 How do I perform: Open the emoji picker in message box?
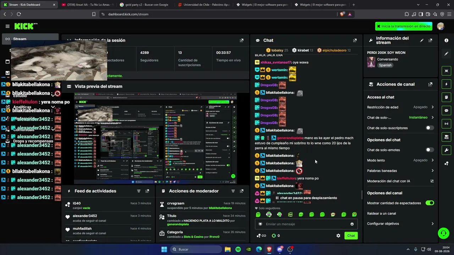tap(352, 224)
